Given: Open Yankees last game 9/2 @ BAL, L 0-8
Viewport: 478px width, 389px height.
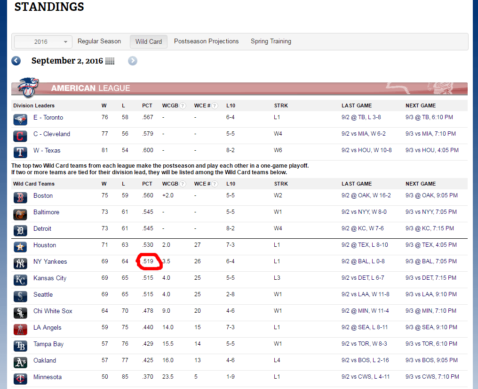Looking at the screenshot, I should coord(363,261).
